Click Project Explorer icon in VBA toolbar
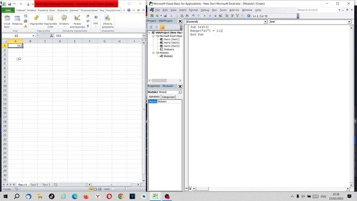The height and width of the screenshot is (201, 357). [226, 16]
